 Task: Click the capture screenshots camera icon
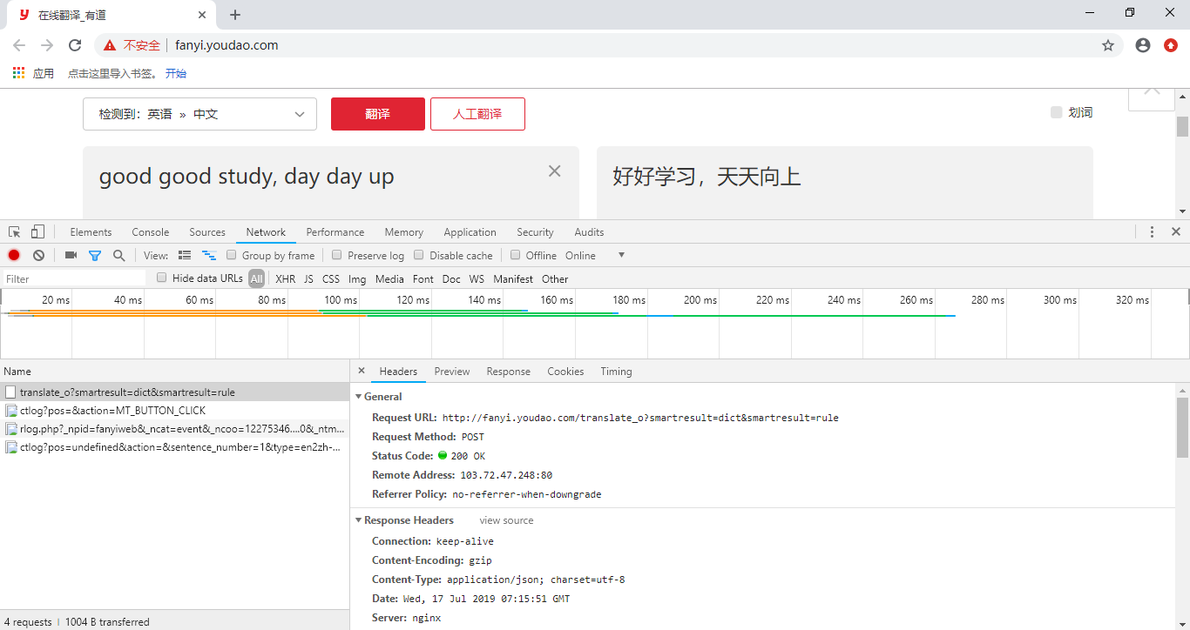pos(71,255)
